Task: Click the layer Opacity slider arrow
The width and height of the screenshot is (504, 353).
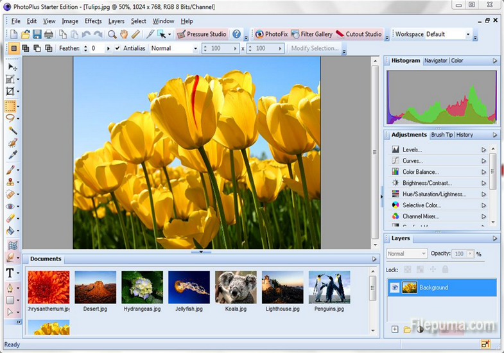Action: 469,254
